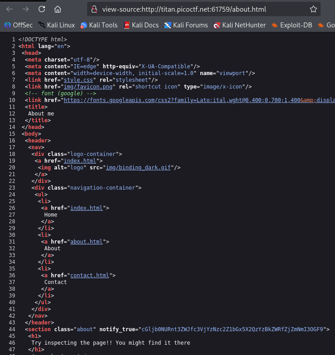Image resolution: width=335 pixels, height=355 pixels.
Task: Click the DOCTYPE html declaration
Action: (43, 40)
